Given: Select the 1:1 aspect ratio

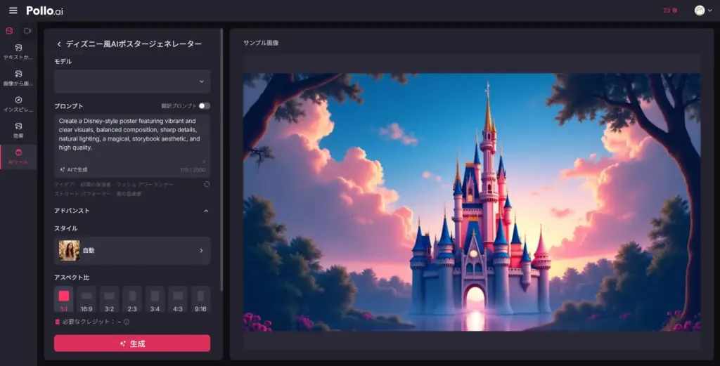Looking at the screenshot, I should tap(64, 299).
